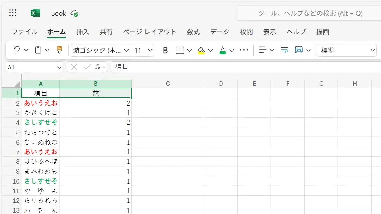Apply green font color
The width and height of the screenshot is (381, 214).
[x=222, y=50]
